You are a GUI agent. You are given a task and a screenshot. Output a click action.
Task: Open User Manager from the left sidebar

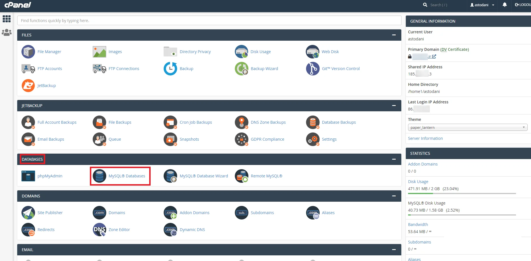click(x=6, y=32)
